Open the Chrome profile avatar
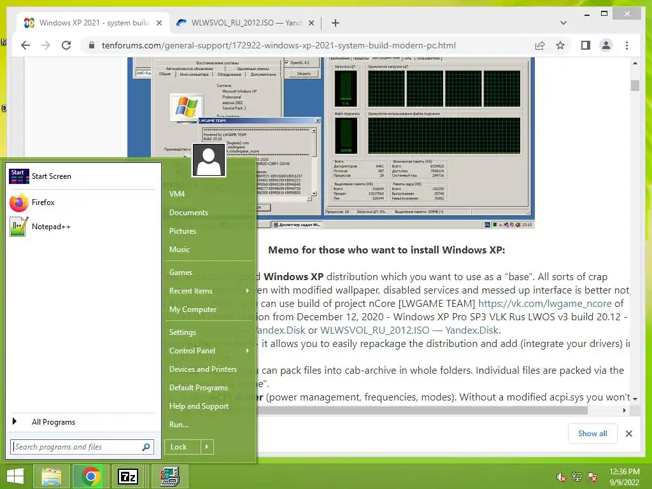 pos(606,45)
